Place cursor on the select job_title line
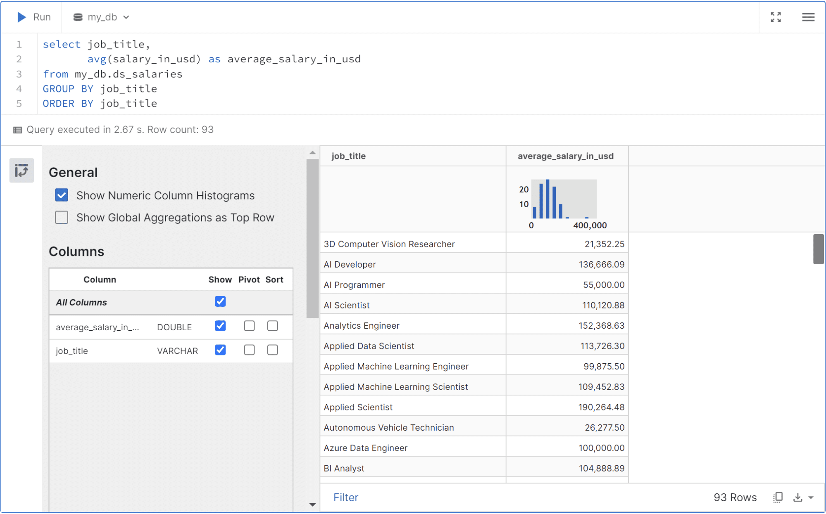Screen dimensions: 826x514 click(x=96, y=45)
